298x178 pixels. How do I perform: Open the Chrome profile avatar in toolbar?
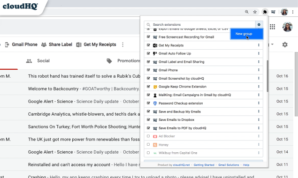click(x=284, y=12)
